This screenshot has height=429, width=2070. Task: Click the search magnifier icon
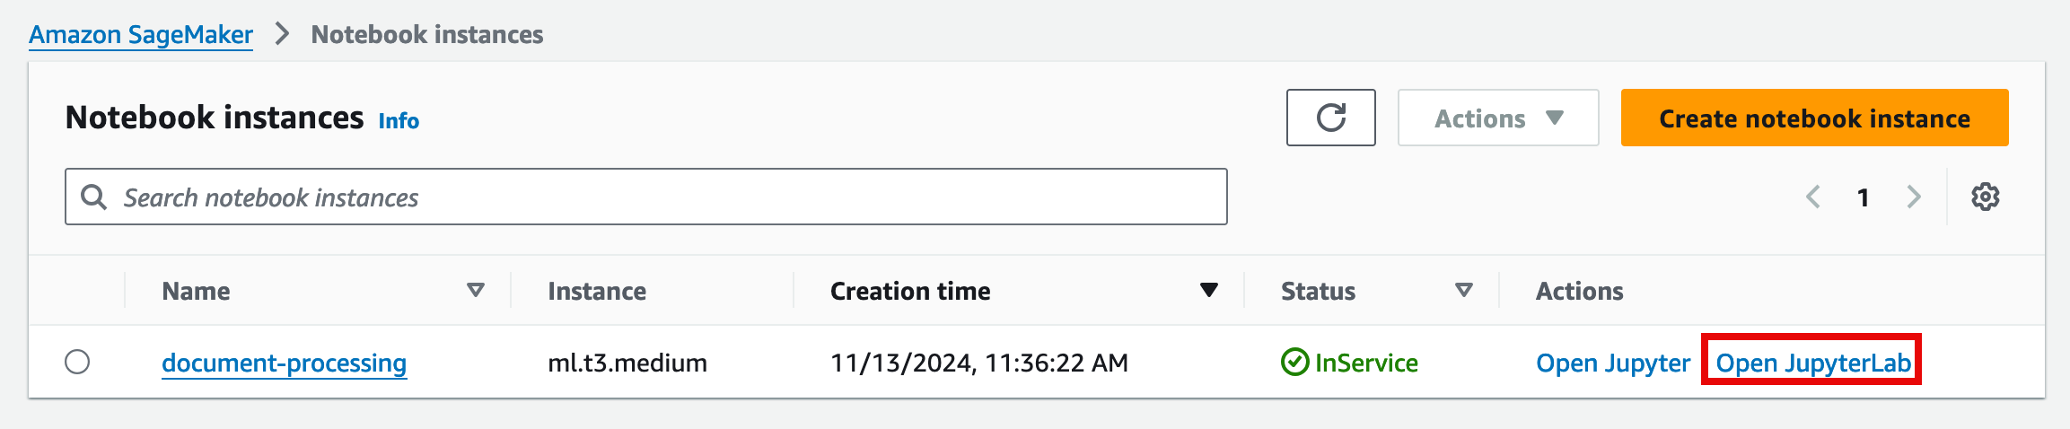(x=93, y=197)
